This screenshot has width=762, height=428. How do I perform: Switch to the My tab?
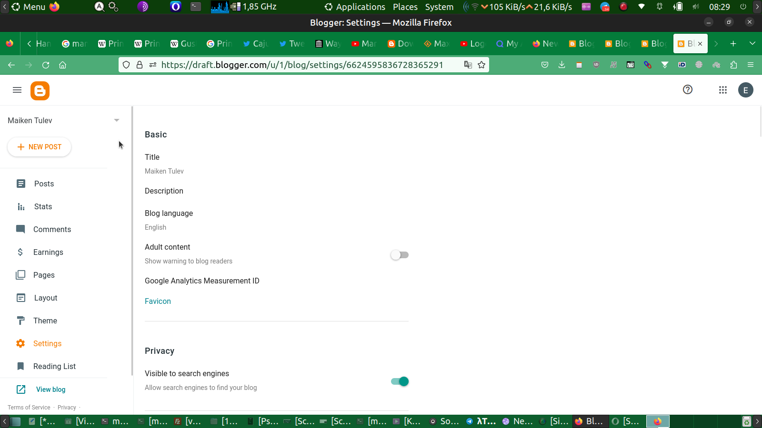coord(509,44)
